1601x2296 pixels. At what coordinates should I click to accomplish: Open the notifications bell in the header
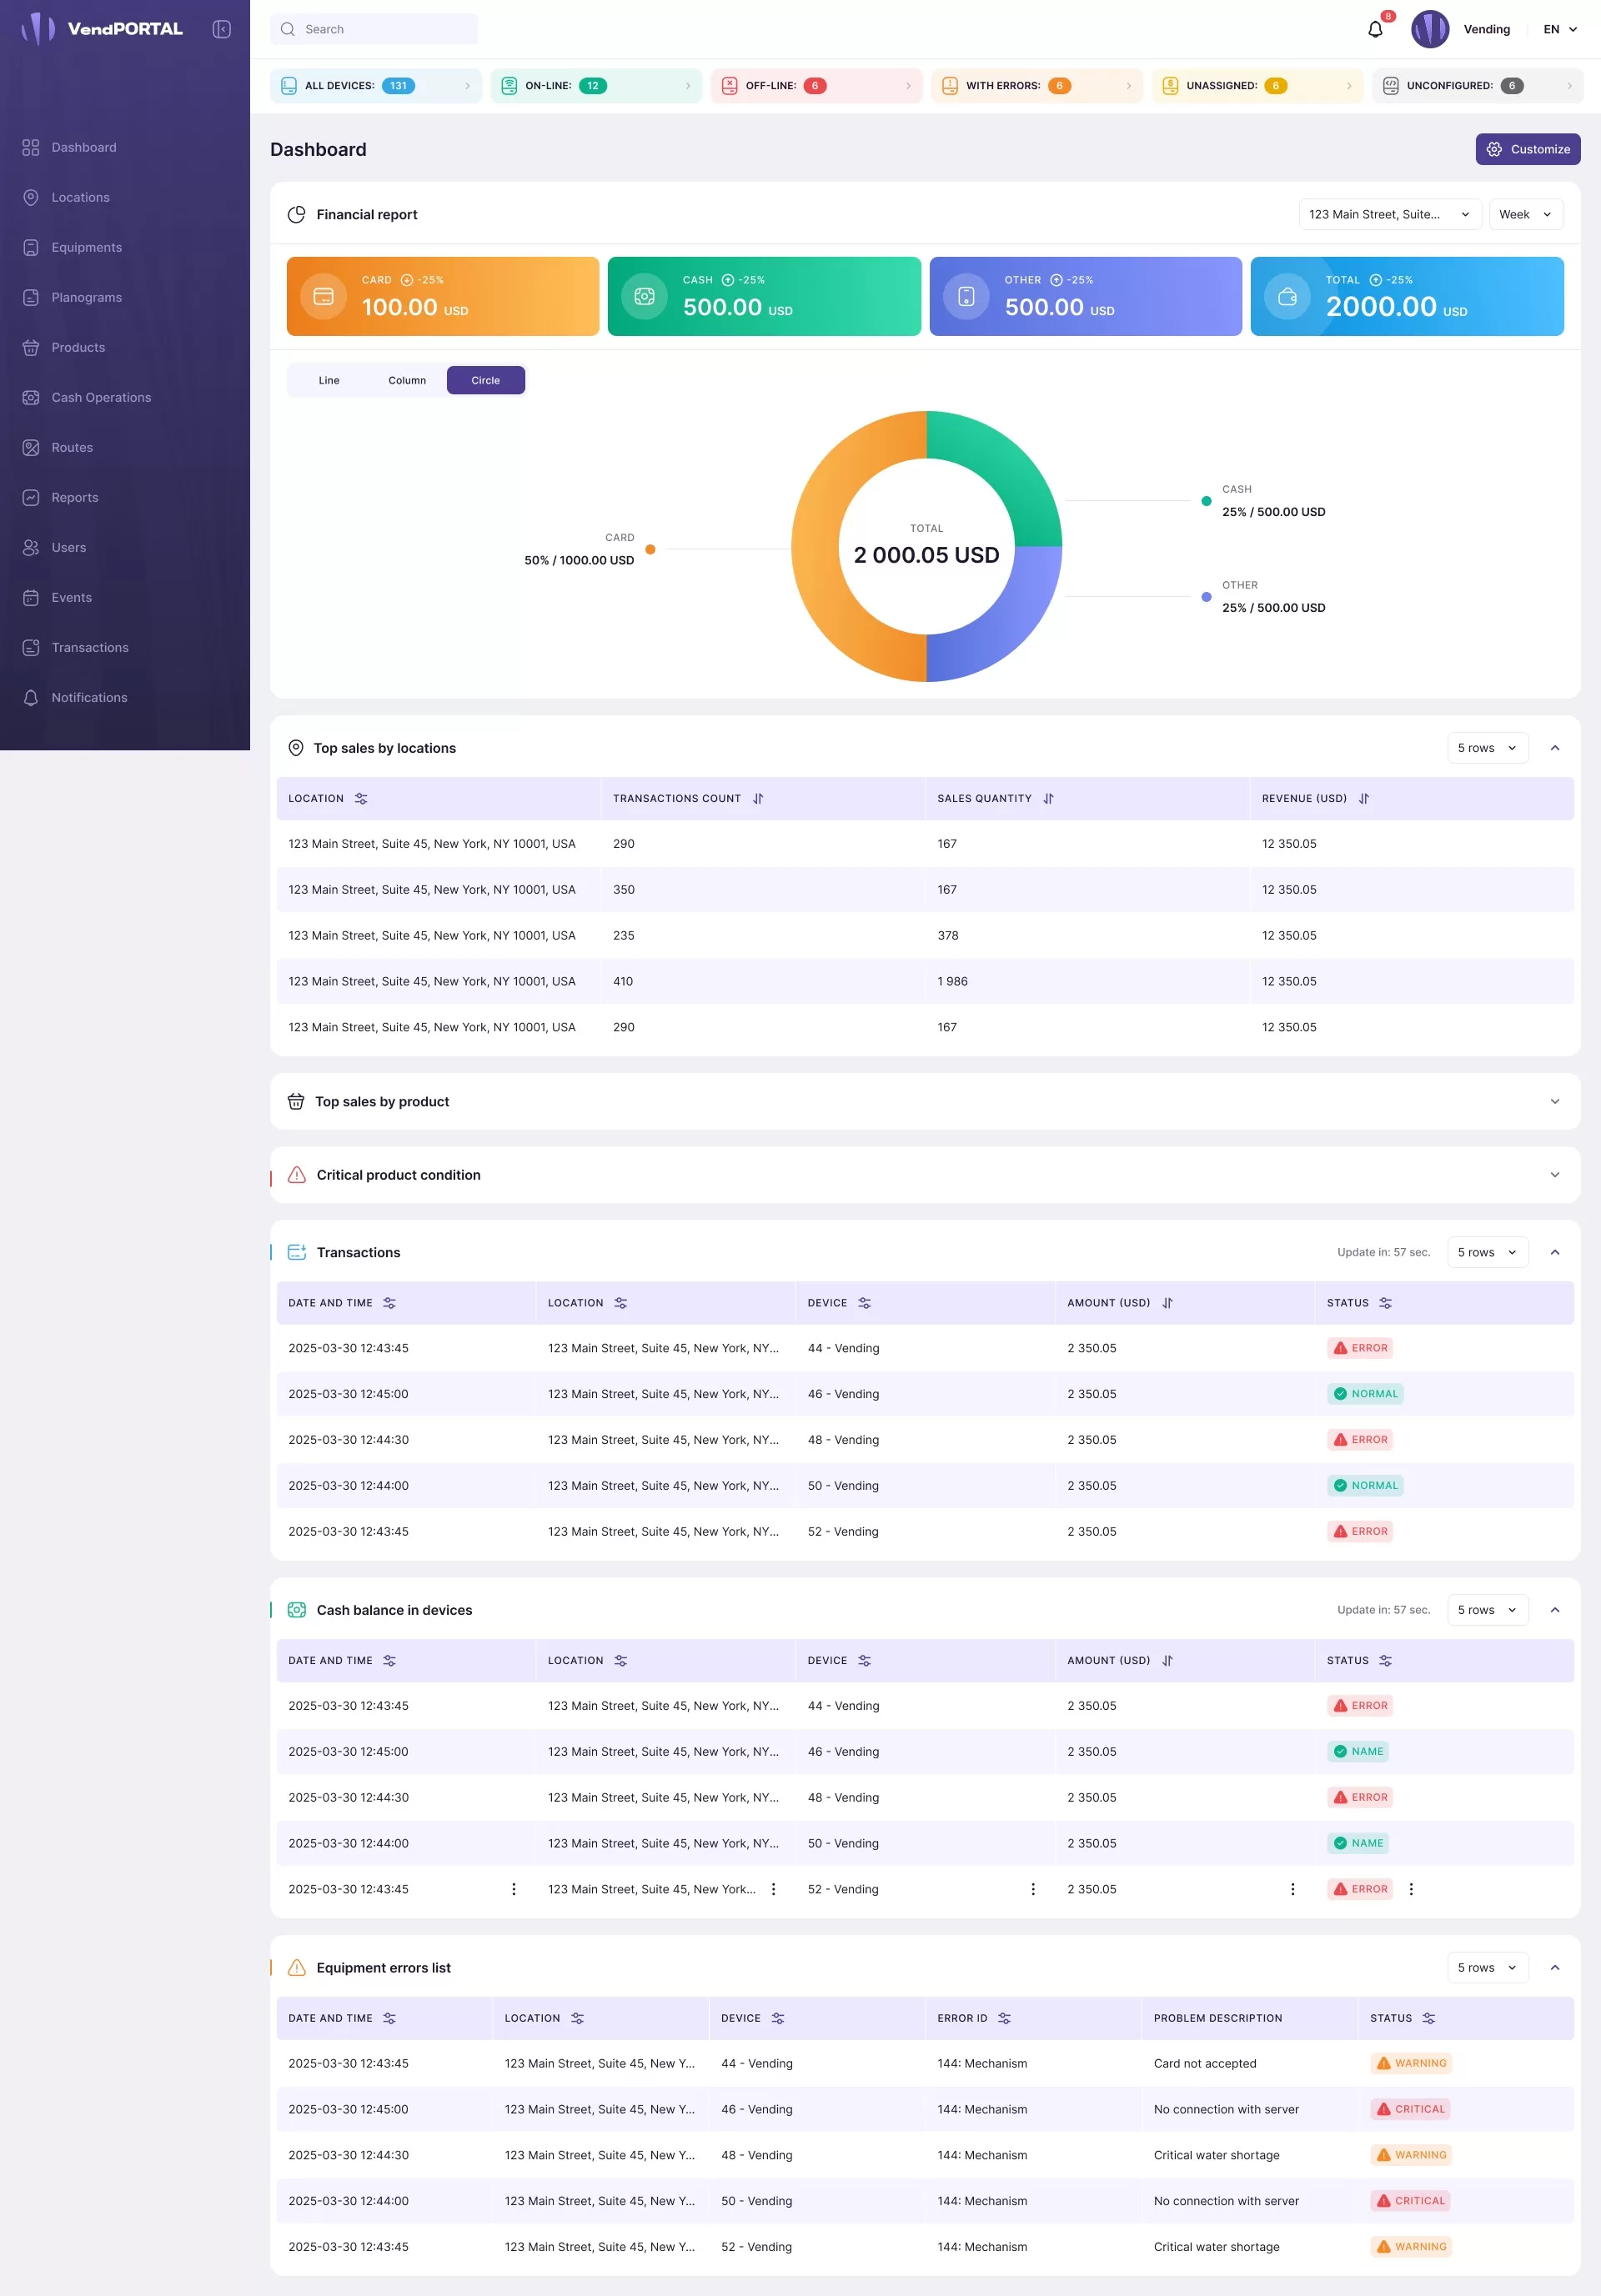coord(1375,29)
